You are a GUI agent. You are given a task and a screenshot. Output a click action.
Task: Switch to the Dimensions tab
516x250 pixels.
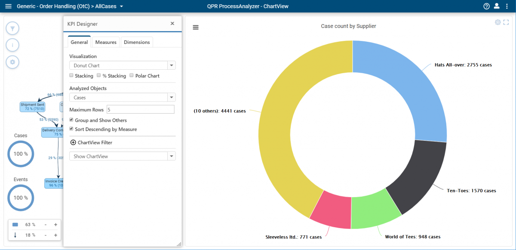[137, 42]
